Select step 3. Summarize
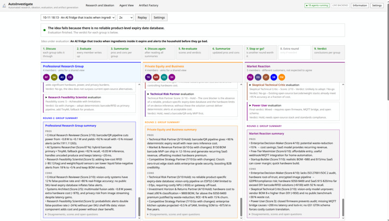 [125, 52]
